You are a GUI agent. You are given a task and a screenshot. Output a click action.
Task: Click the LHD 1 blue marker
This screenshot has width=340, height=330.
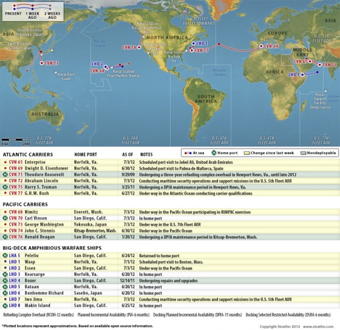click(193, 43)
